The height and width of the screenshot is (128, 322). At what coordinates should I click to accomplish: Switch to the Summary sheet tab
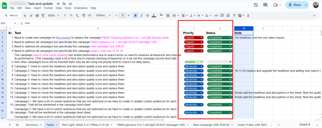(x=34, y=125)
